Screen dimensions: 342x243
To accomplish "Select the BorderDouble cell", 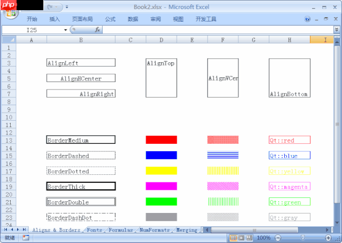I will point(81,202).
